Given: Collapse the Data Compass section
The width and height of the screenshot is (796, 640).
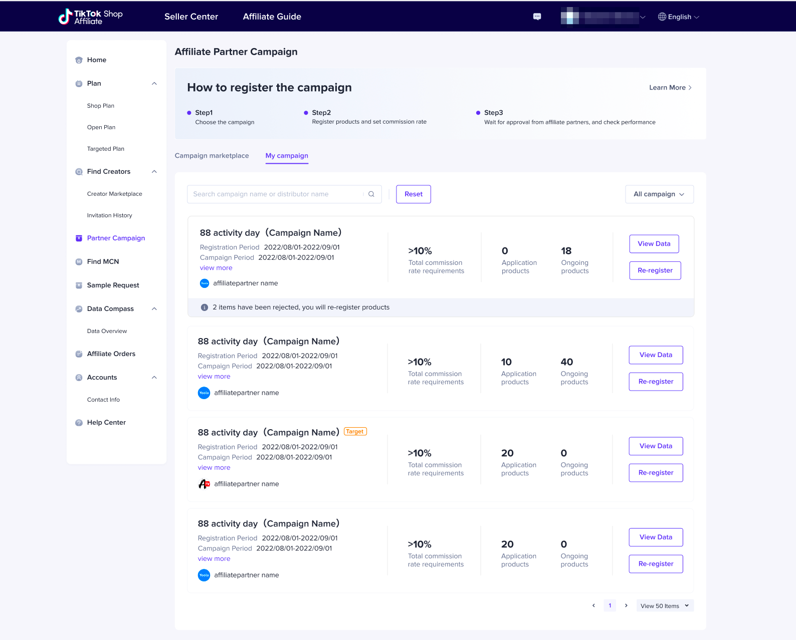Looking at the screenshot, I should 154,309.
